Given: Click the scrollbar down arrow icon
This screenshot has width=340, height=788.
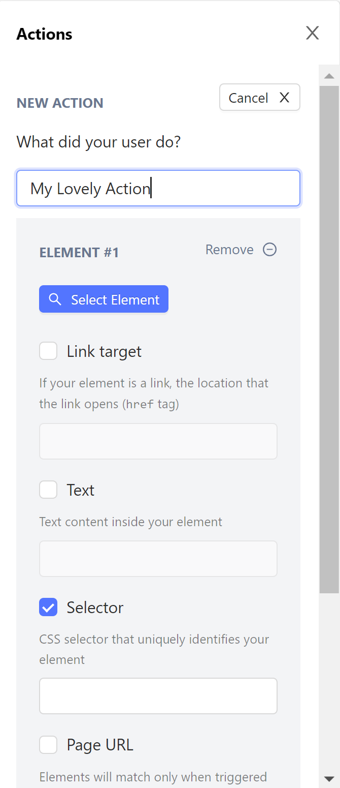Looking at the screenshot, I should tap(329, 779).
